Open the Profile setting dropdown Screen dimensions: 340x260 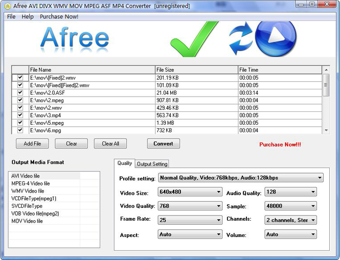(241, 178)
